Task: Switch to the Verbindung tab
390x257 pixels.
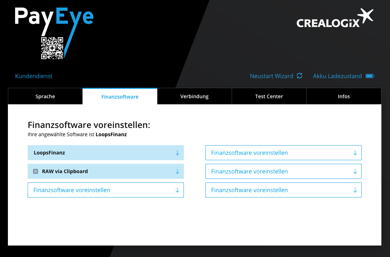Action: 194,96
